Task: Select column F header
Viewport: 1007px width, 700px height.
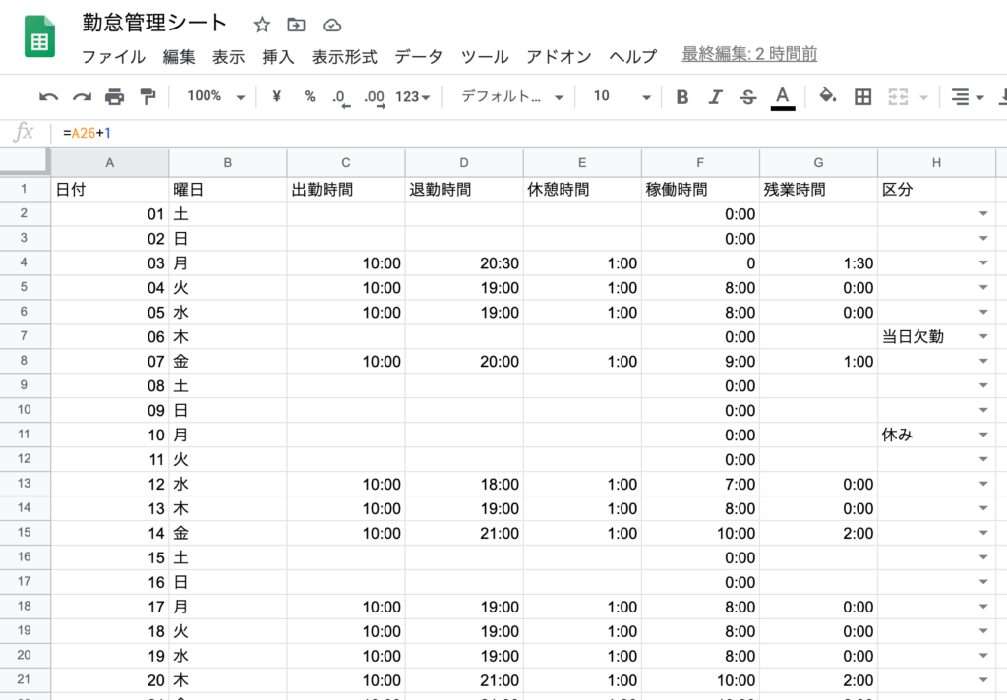Action: click(x=700, y=163)
